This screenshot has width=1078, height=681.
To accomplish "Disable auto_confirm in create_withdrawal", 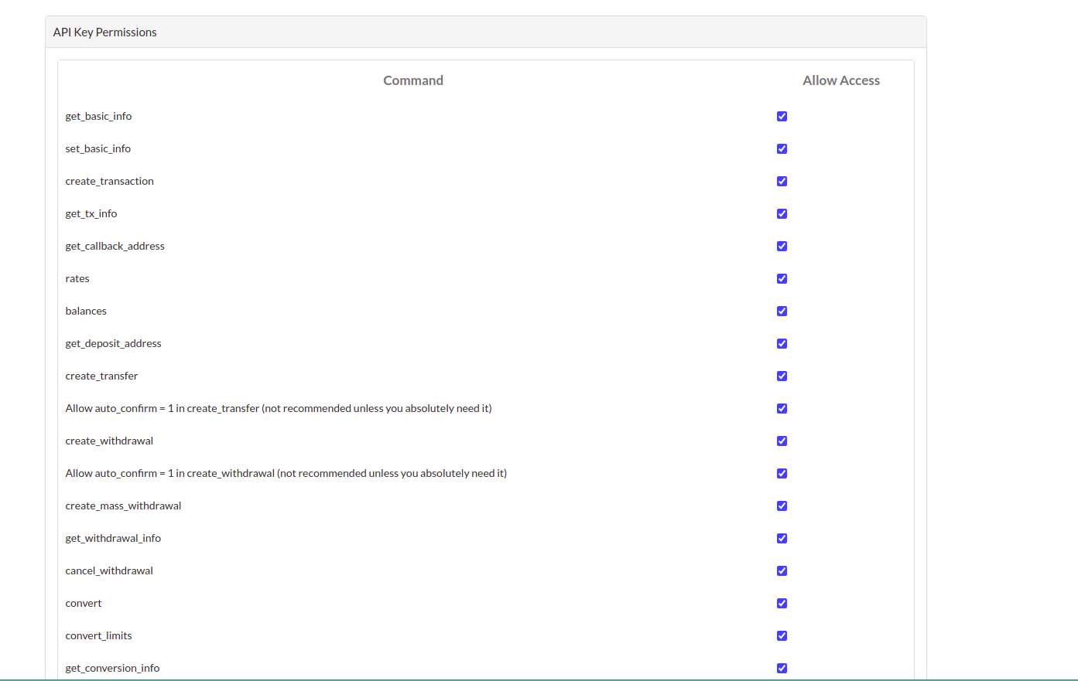I will click(x=782, y=474).
